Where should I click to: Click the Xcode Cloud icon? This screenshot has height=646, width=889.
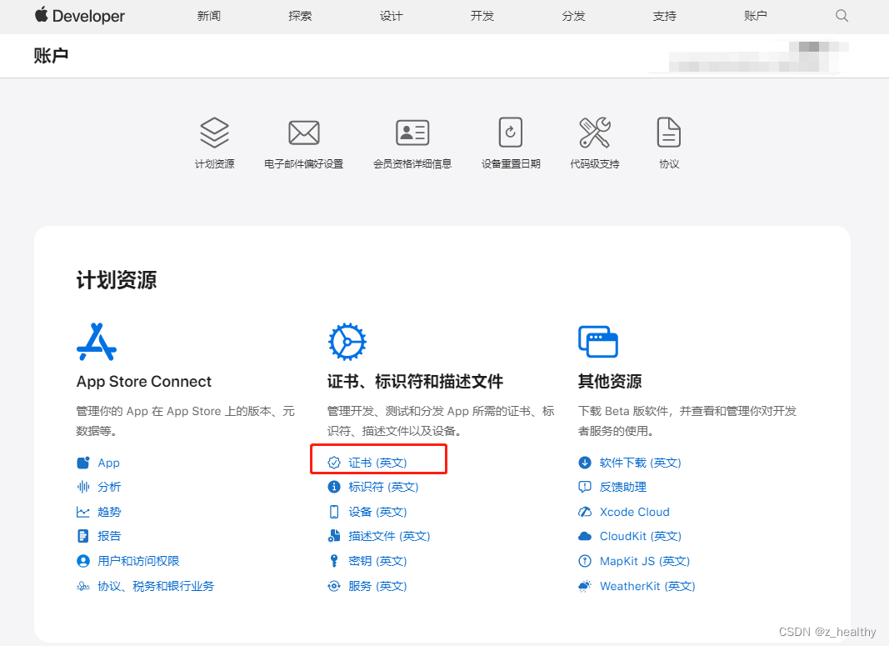click(585, 512)
